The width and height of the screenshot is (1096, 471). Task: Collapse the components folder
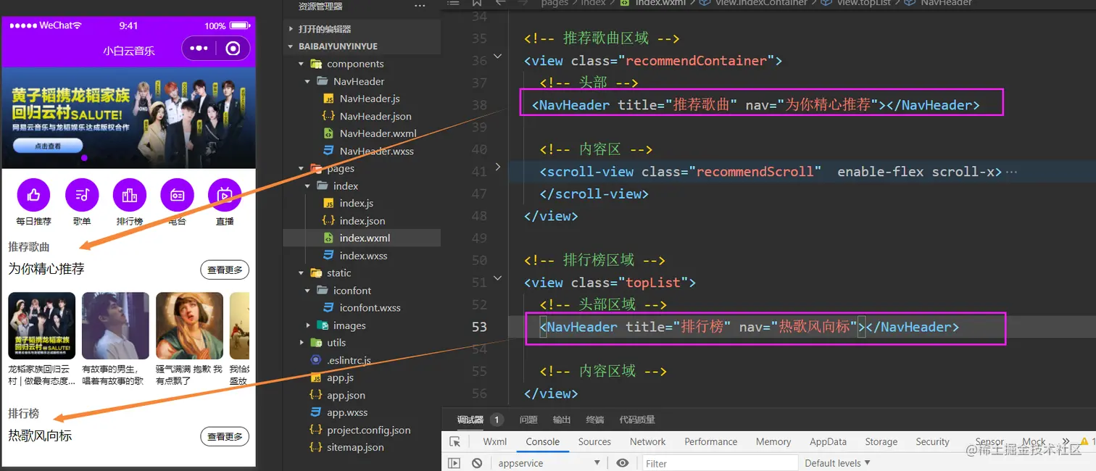(x=362, y=64)
